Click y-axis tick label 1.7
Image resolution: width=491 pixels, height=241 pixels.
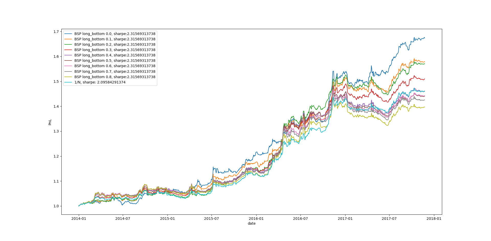(x=56, y=32)
